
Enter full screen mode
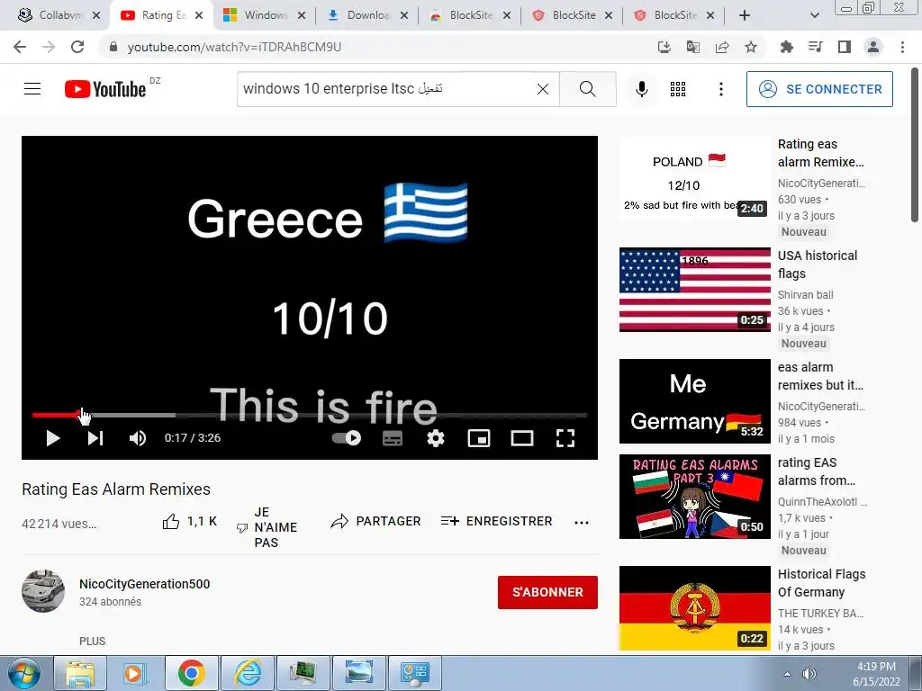pyautogui.click(x=565, y=438)
